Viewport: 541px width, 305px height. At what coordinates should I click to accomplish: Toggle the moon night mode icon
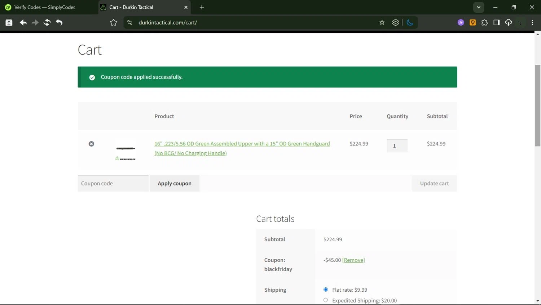point(410,22)
